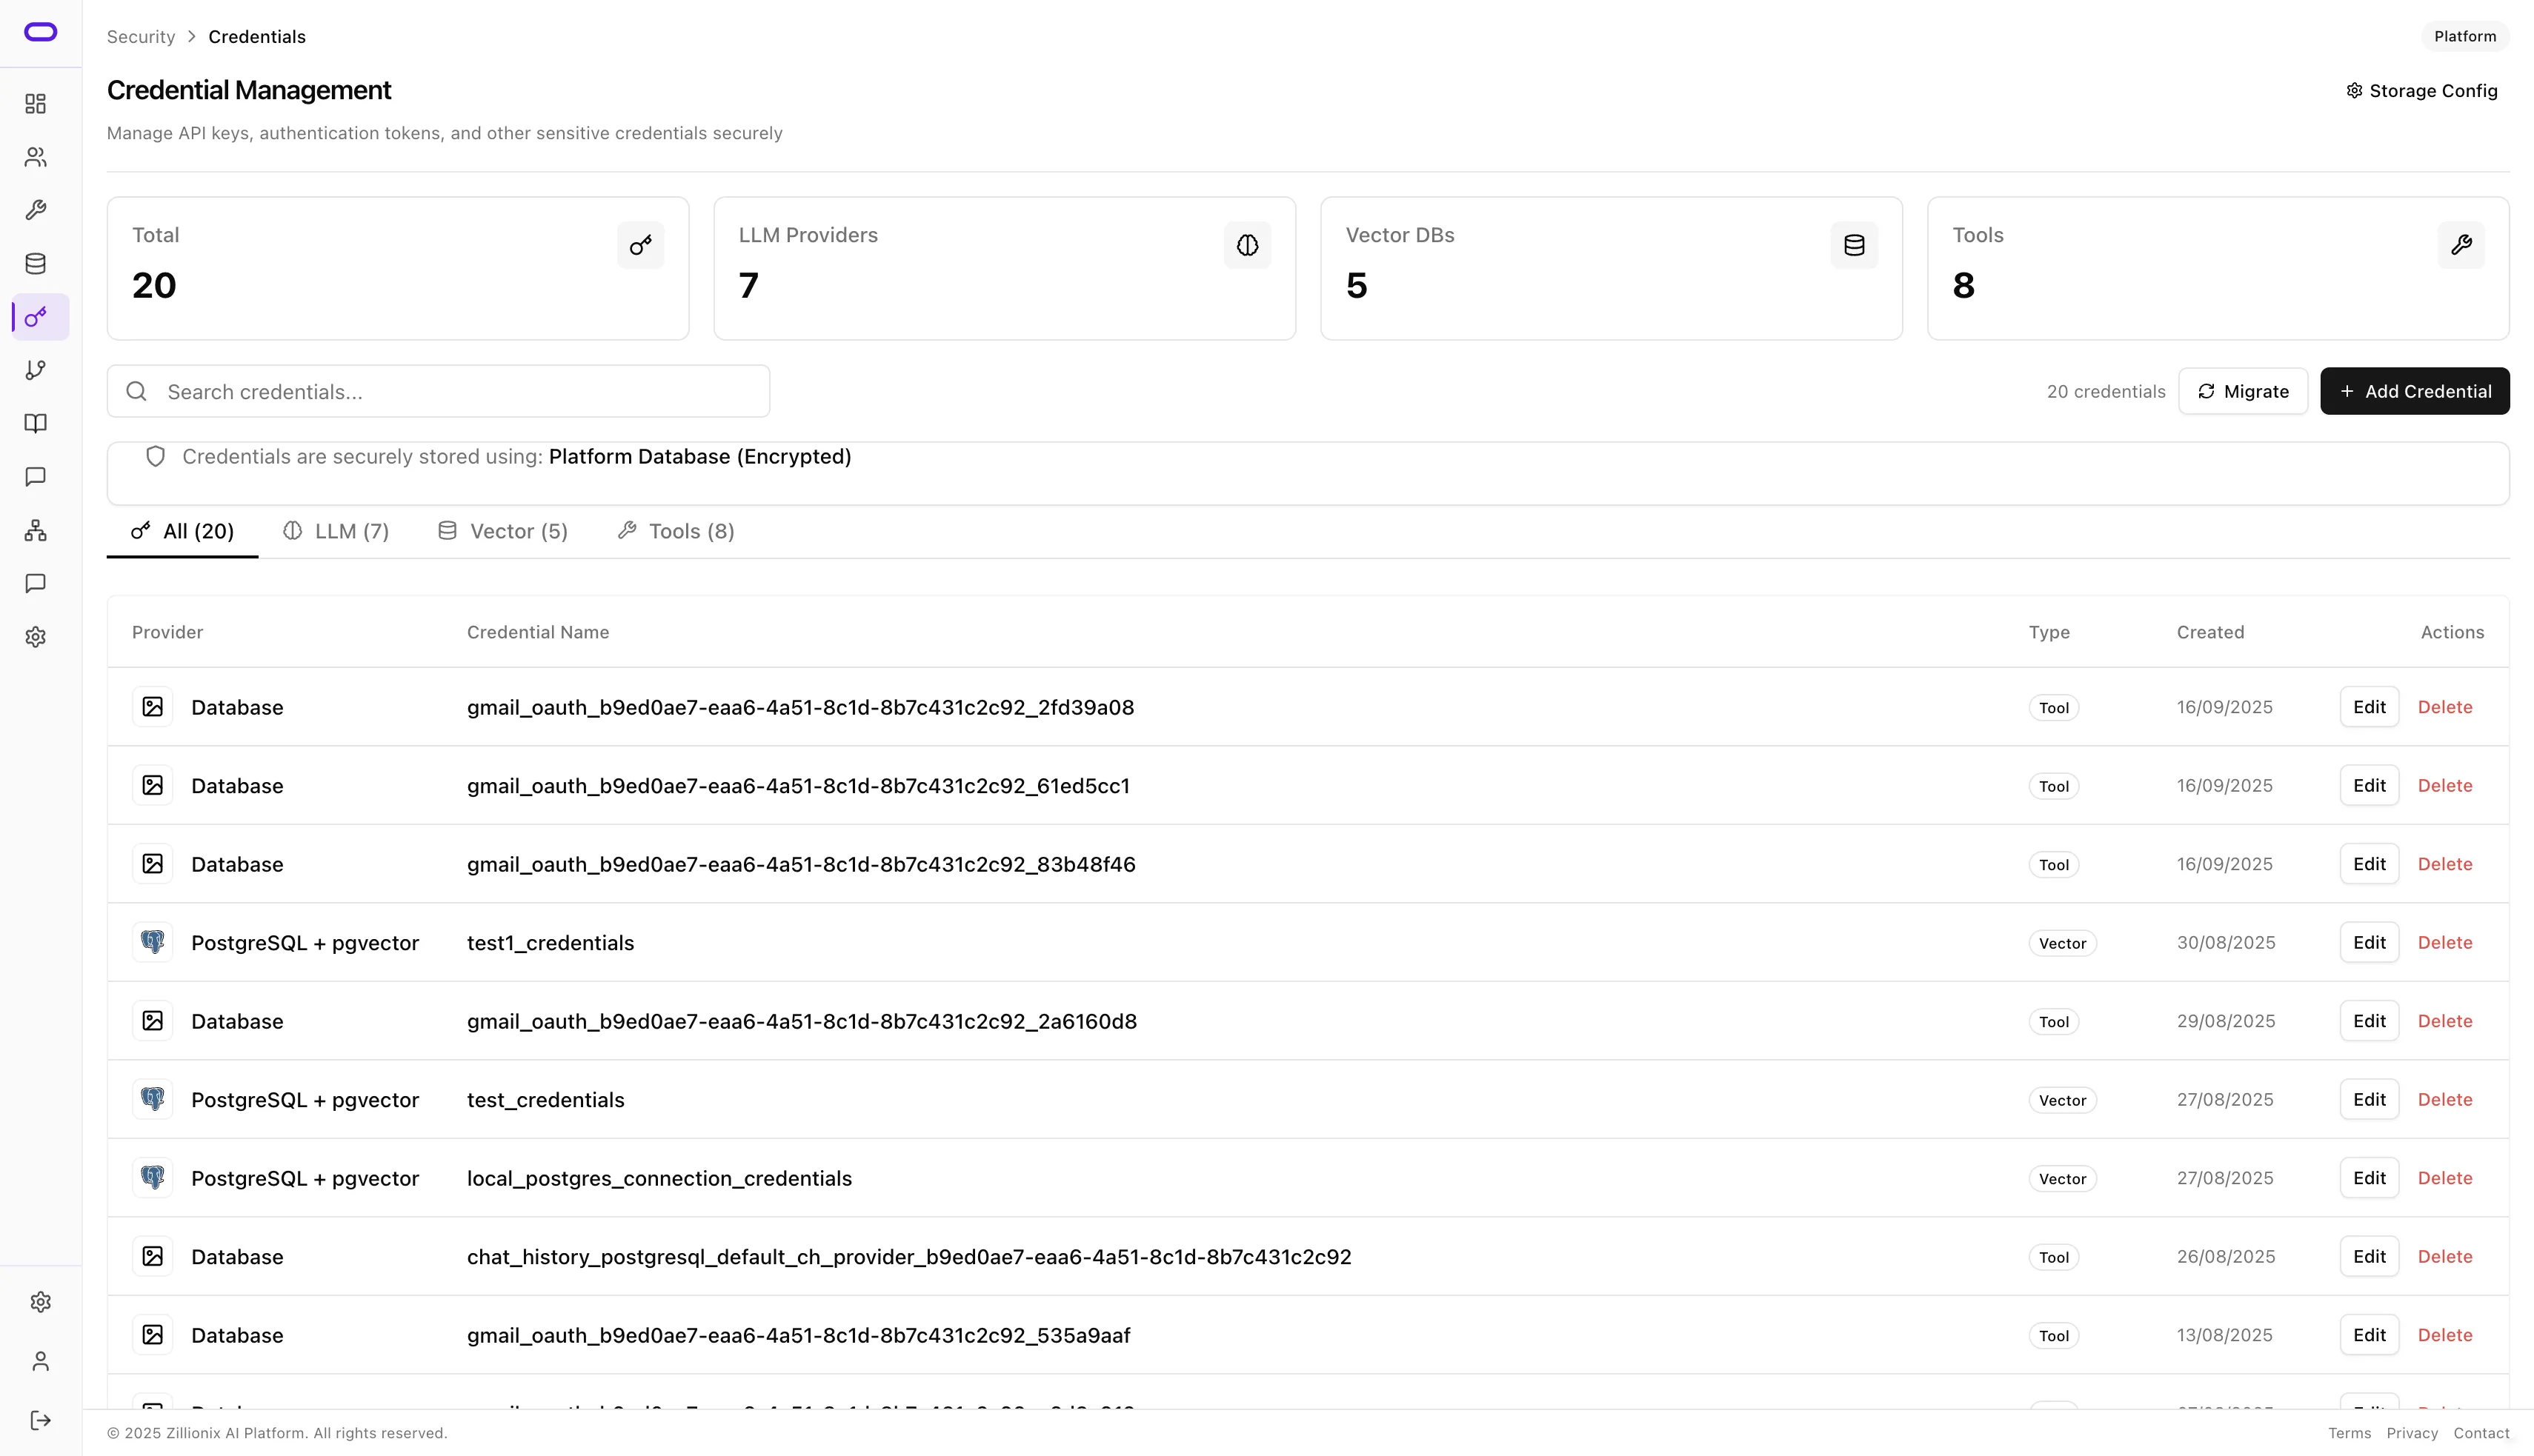Delete the test1_credentials entry

pos(2445,942)
